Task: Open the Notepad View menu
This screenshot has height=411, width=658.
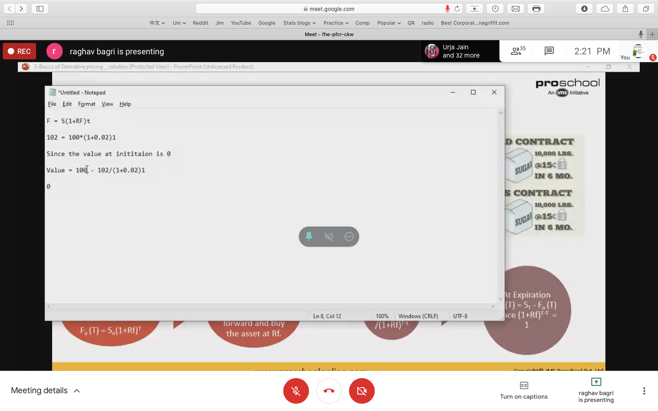Action: (107, 104)
